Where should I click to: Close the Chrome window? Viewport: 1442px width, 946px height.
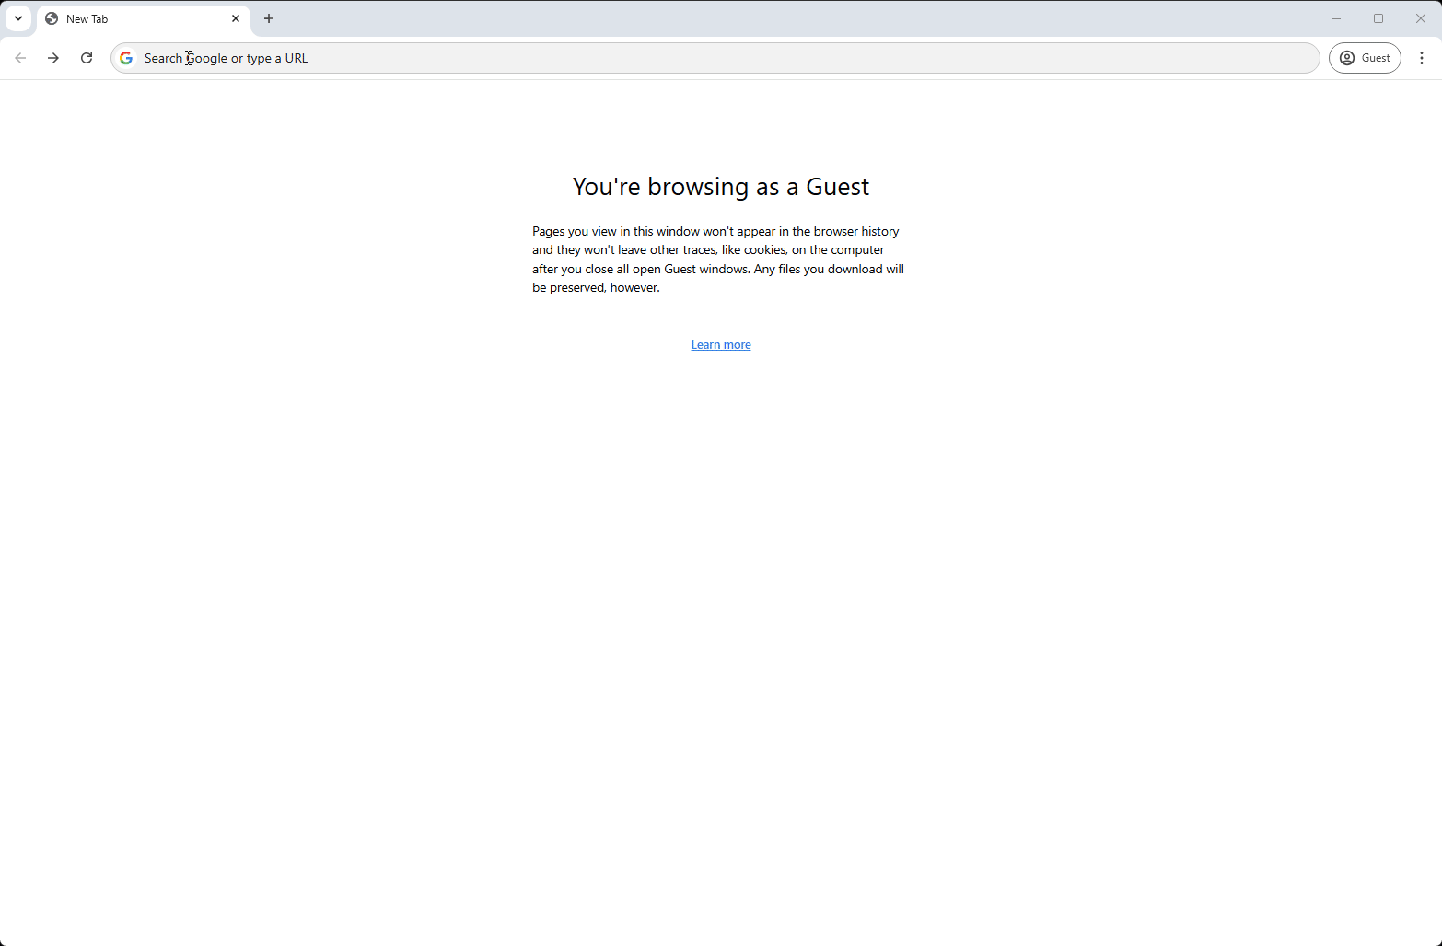tap(1421, 18)
